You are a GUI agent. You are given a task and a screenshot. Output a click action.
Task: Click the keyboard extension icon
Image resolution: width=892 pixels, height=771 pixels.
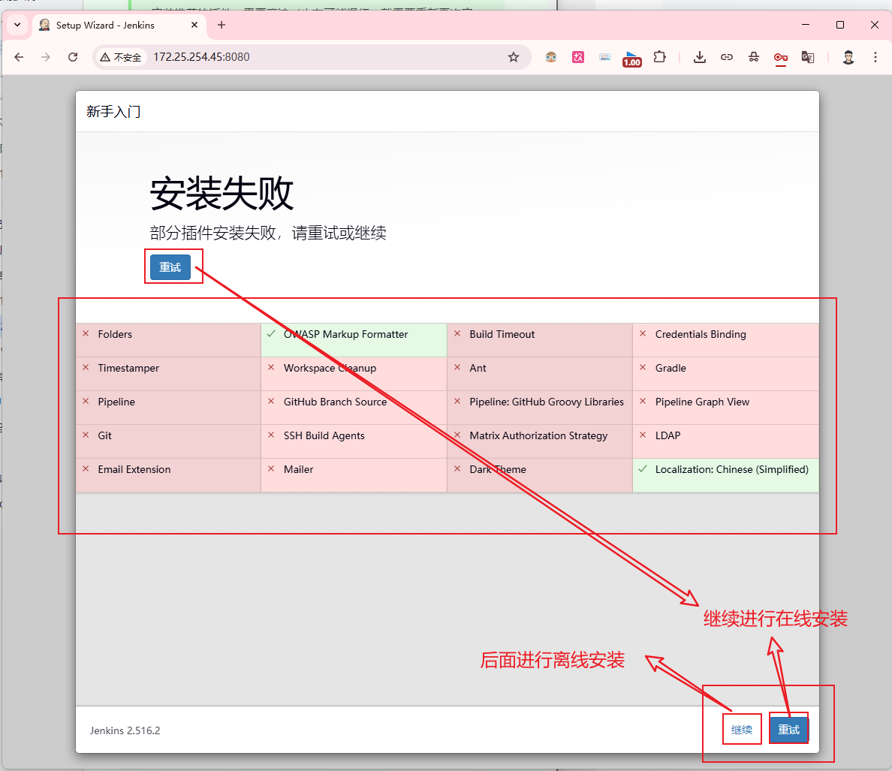(605, 57)
